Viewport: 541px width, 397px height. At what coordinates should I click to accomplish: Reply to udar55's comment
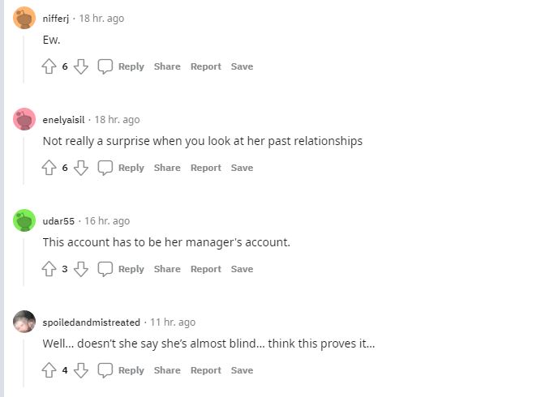[x=122, y=269]
